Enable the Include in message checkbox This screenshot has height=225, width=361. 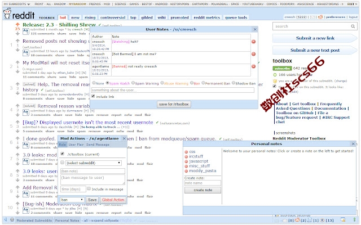point(89,189)
